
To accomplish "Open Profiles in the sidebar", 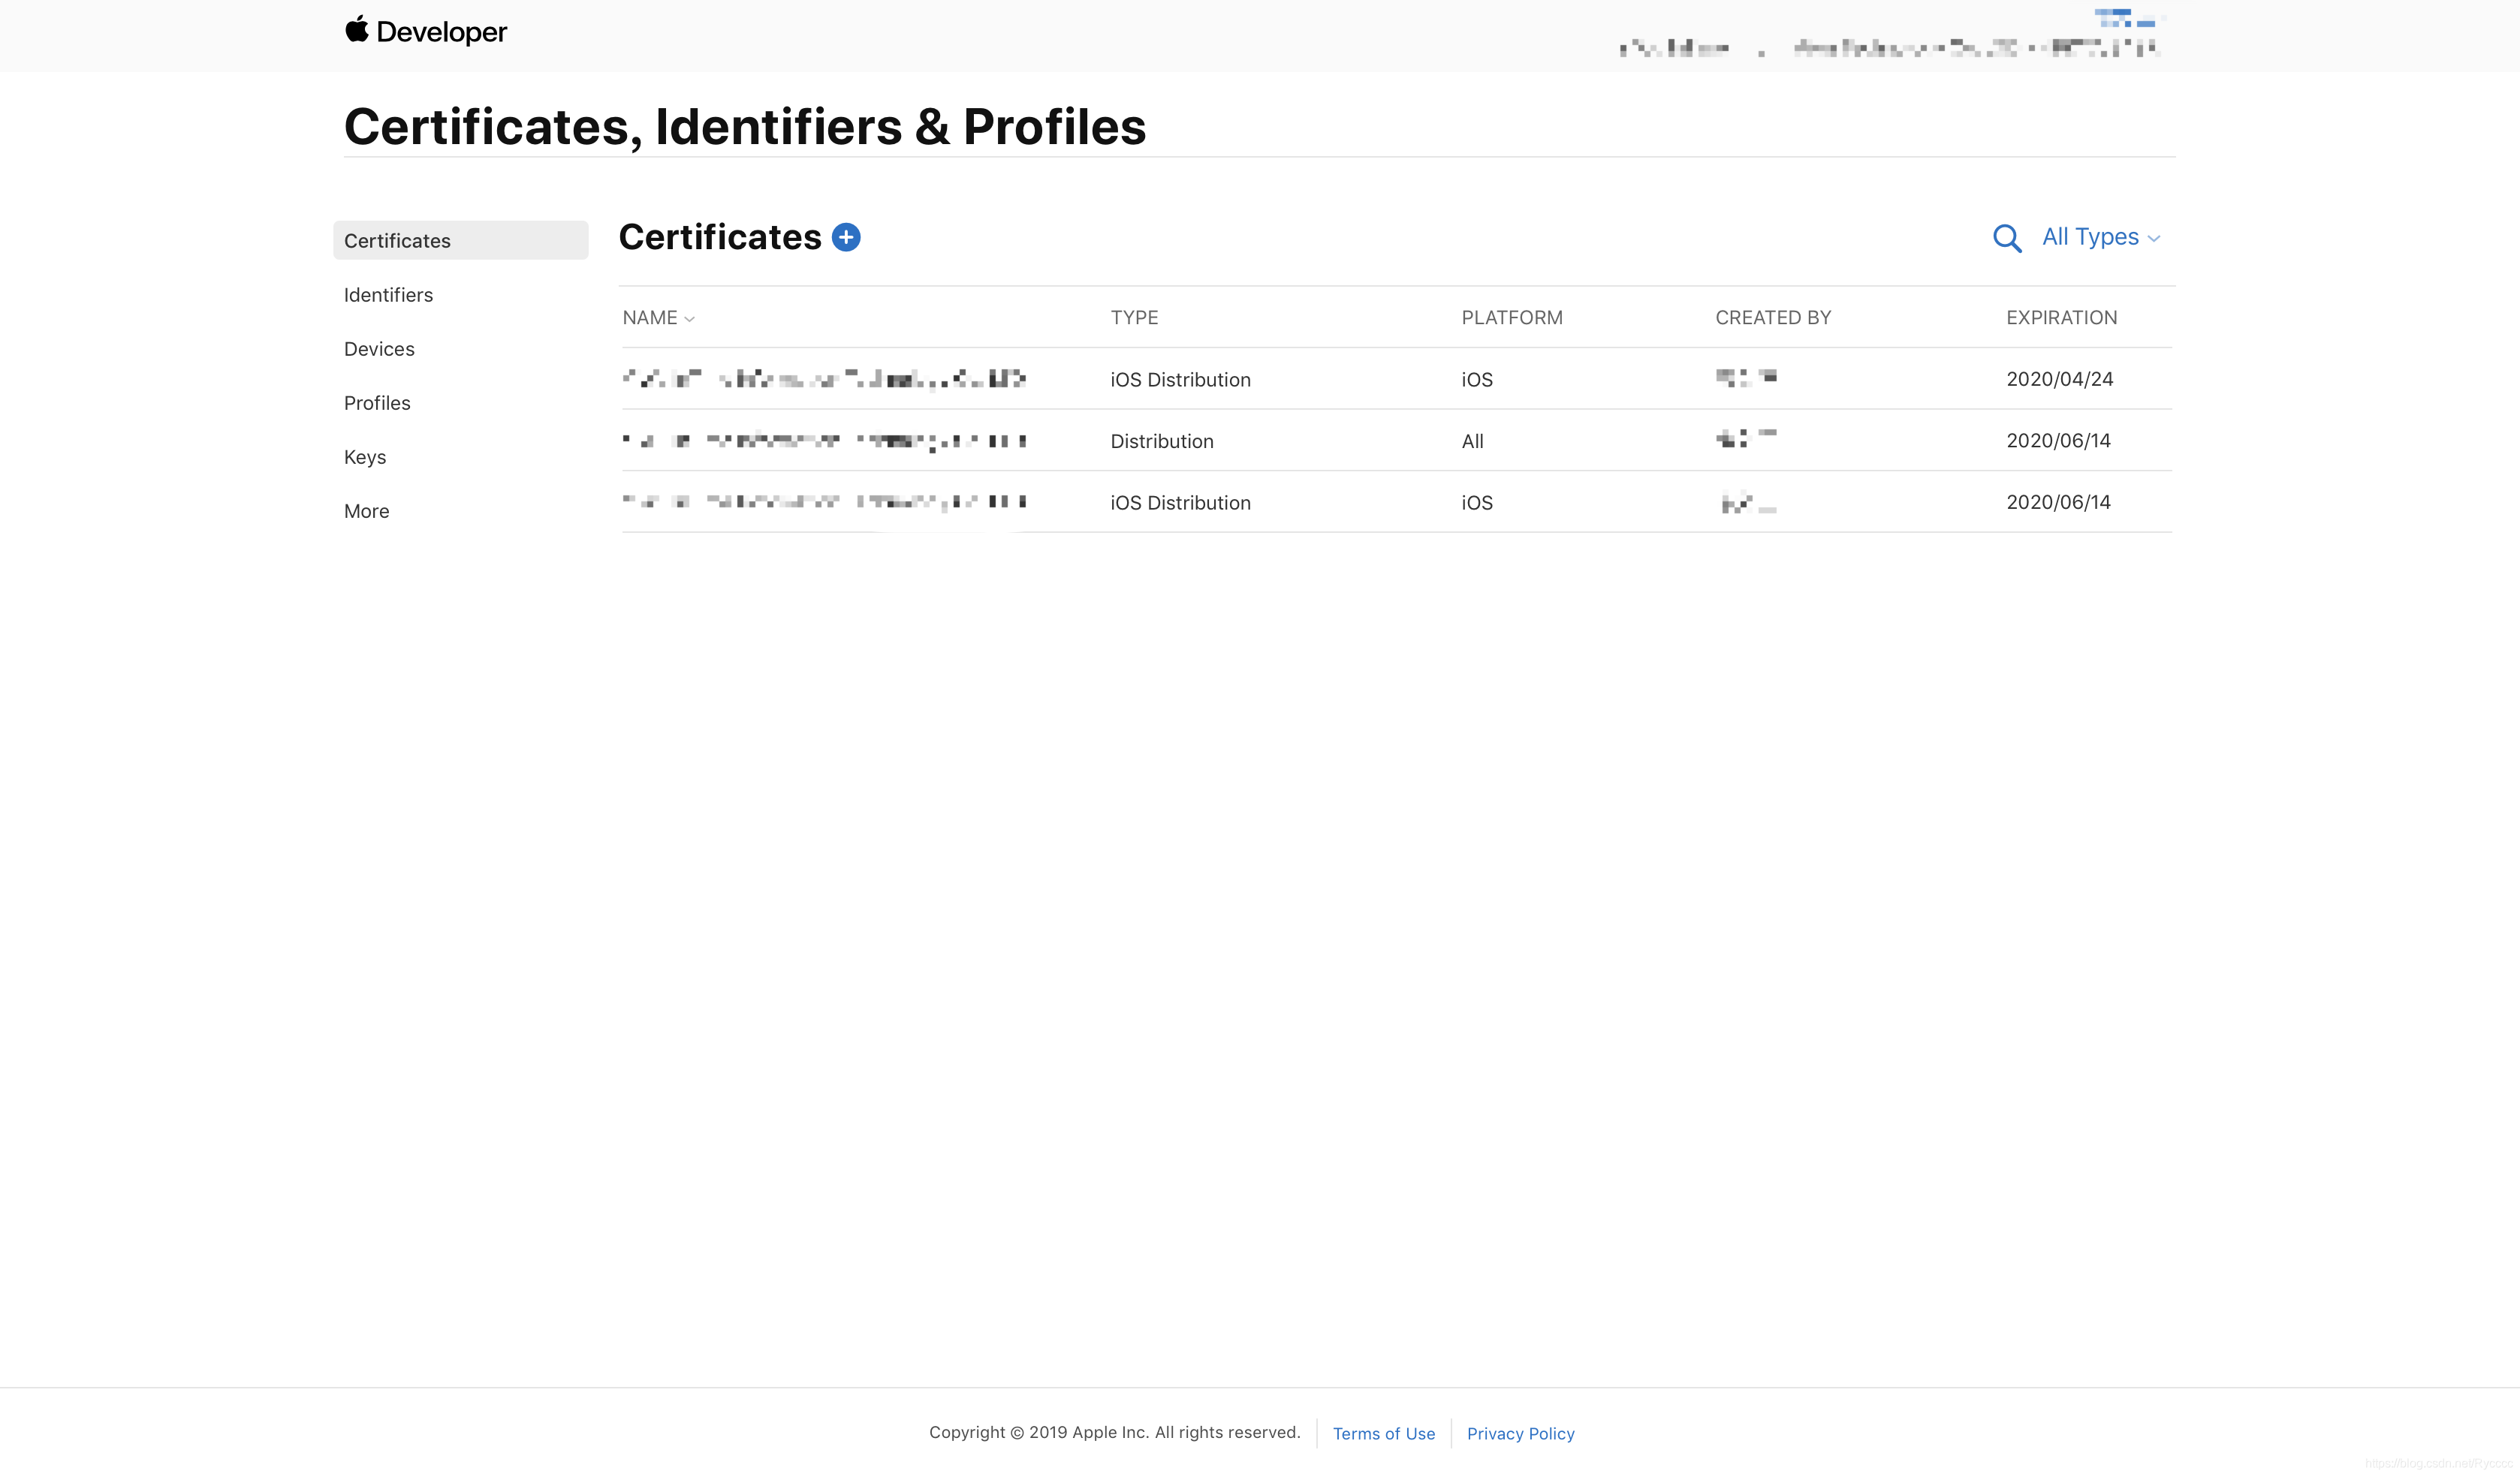I will pos(377,403).
